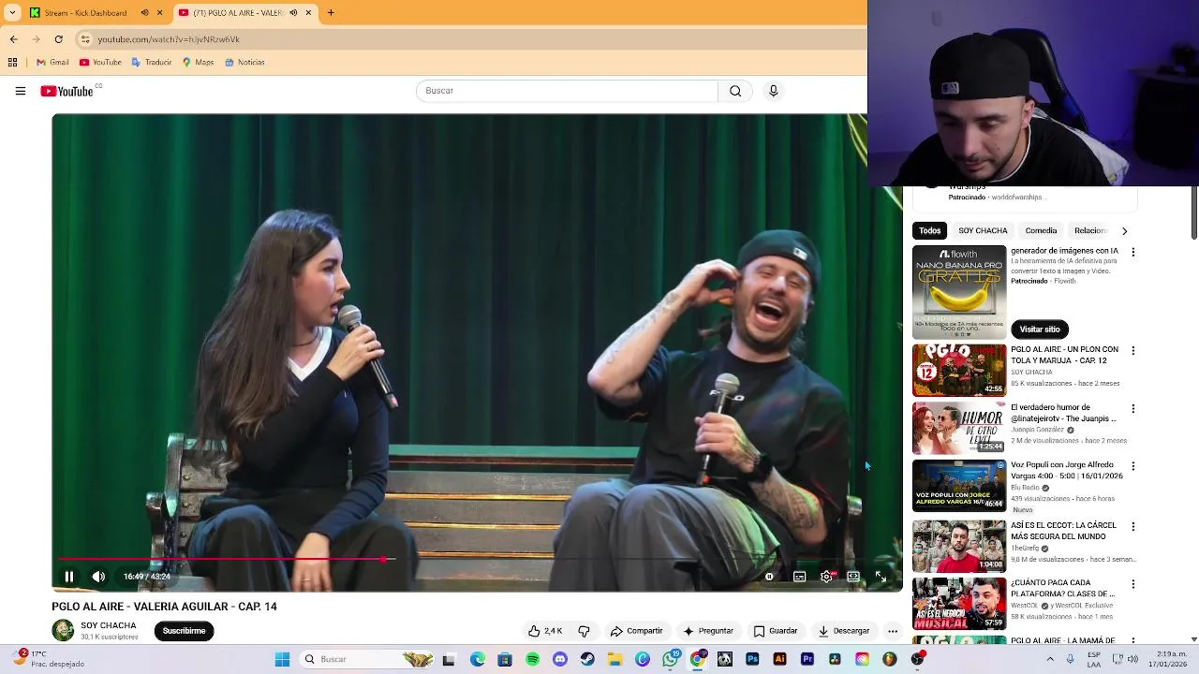Mute the PGLO AL AIRE tab audio
This screenshot has height=674, width=1199.
(293, 13)
